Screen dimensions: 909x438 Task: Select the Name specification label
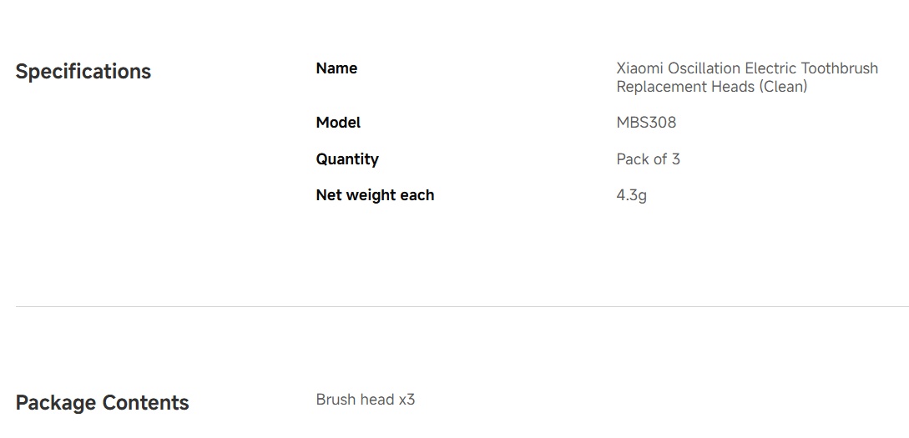click(x=336, y=68)
